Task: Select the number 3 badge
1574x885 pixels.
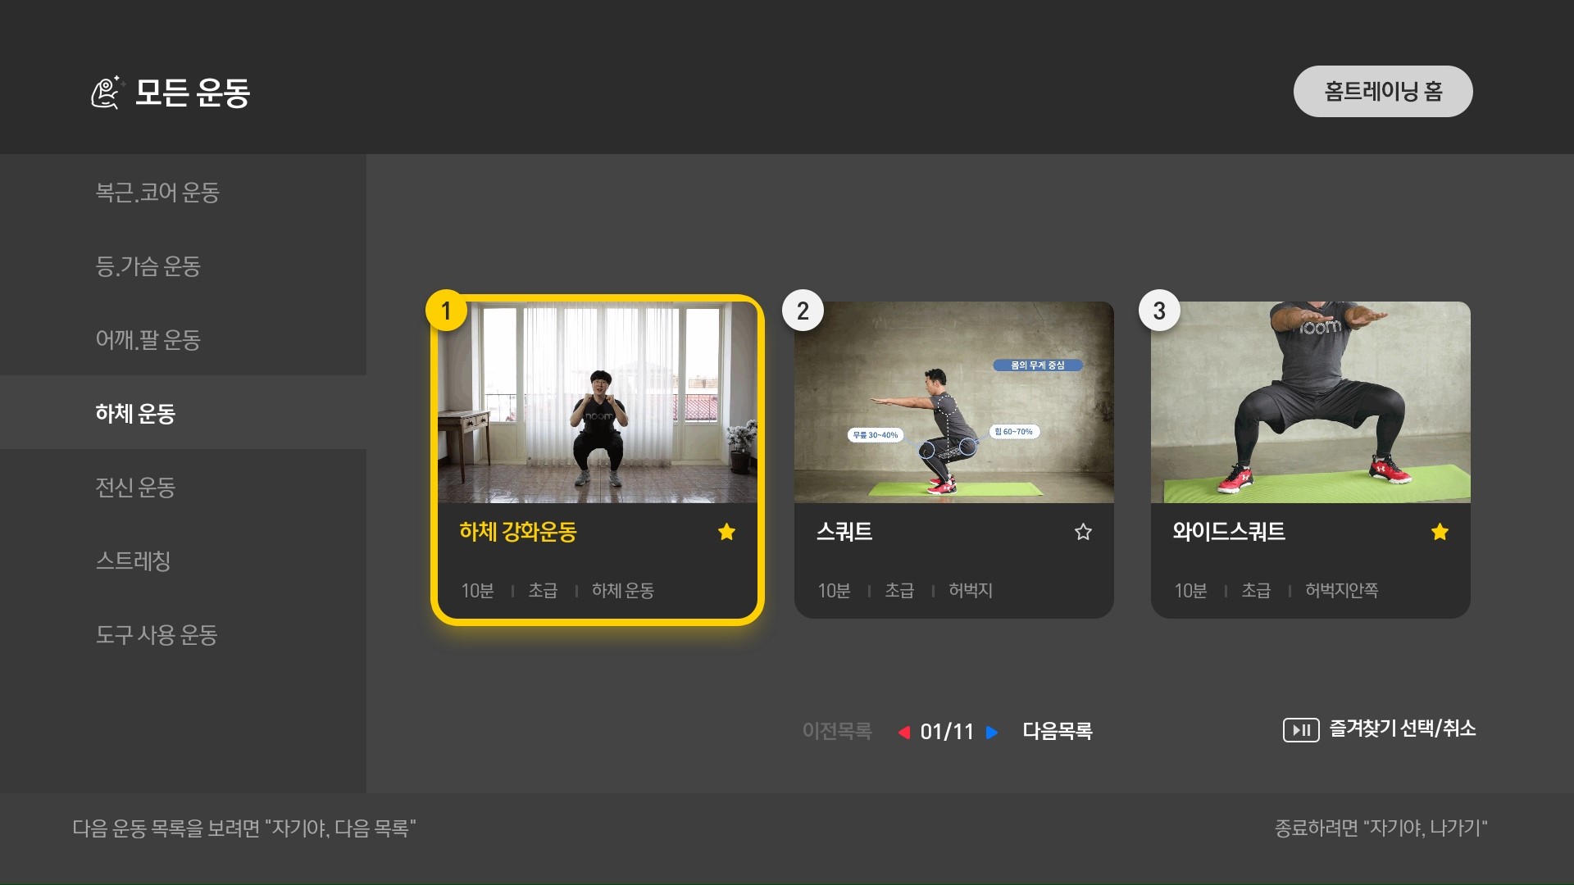Action: [x=1159, y=311]
